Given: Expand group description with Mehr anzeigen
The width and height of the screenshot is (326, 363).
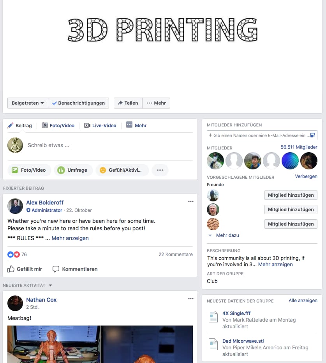Looking at the screenshot, I should click(275, 264).
